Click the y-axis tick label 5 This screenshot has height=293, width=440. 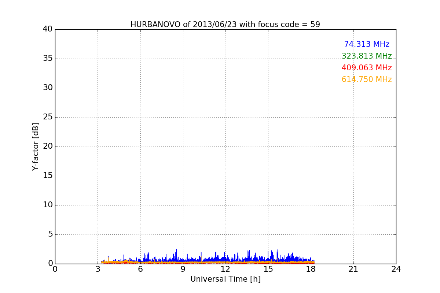(50, 234)
